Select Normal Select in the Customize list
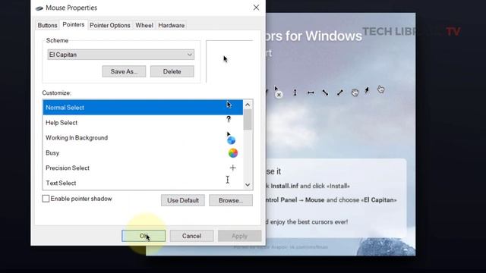The height and width of the screenshot is (273, 486). tap(143, 108)
